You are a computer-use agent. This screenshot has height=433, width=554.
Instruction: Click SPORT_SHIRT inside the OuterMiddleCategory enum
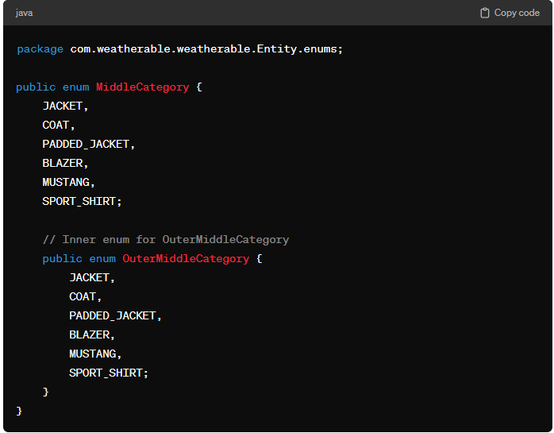[x=106, y=373]
